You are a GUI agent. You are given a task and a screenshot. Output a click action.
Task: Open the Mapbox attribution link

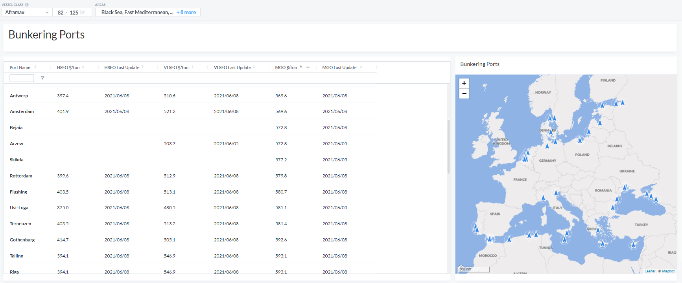tap(668, 271)
